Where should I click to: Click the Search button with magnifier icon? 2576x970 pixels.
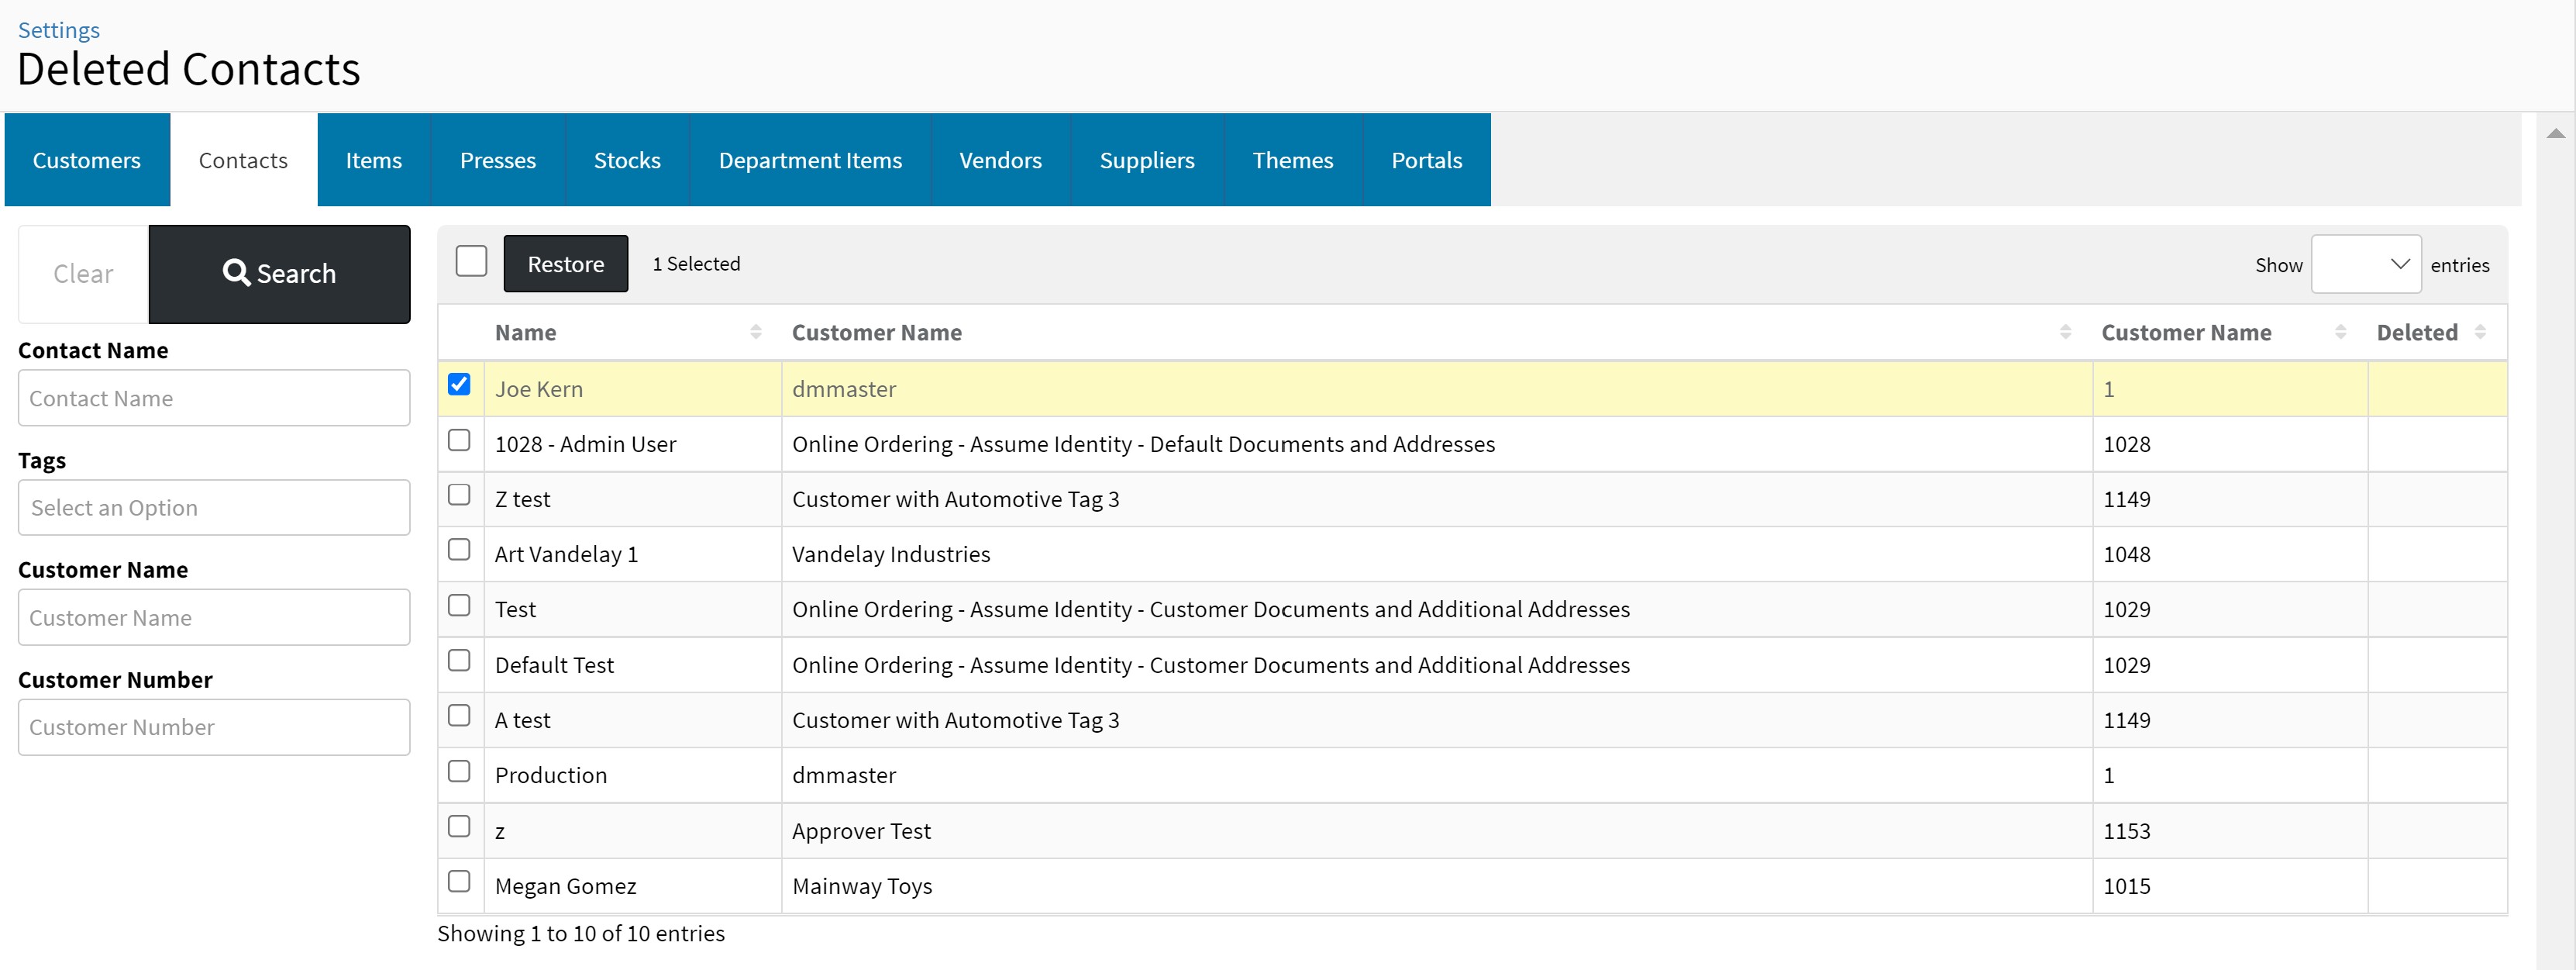(x=279, y=273)
